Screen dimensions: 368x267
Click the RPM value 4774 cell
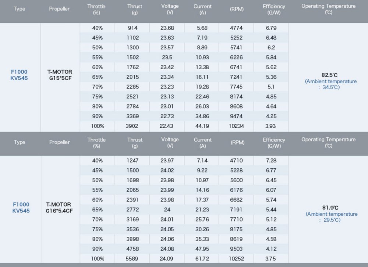237,28
